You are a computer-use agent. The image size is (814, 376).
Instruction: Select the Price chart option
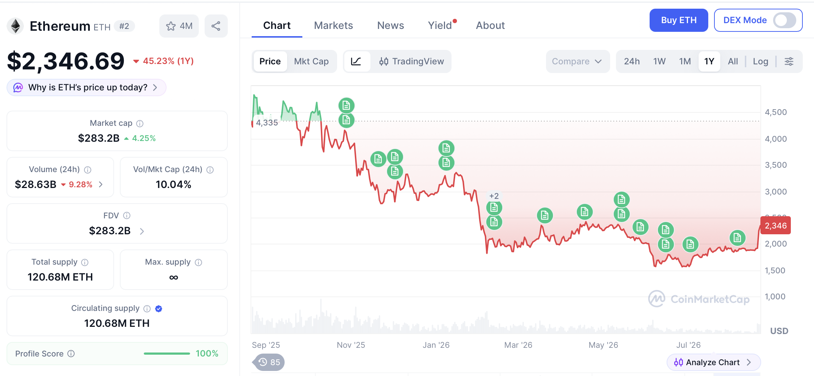point(270,61)
